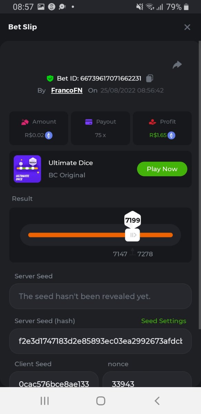Tap the Payout card icon

point(89,122)
